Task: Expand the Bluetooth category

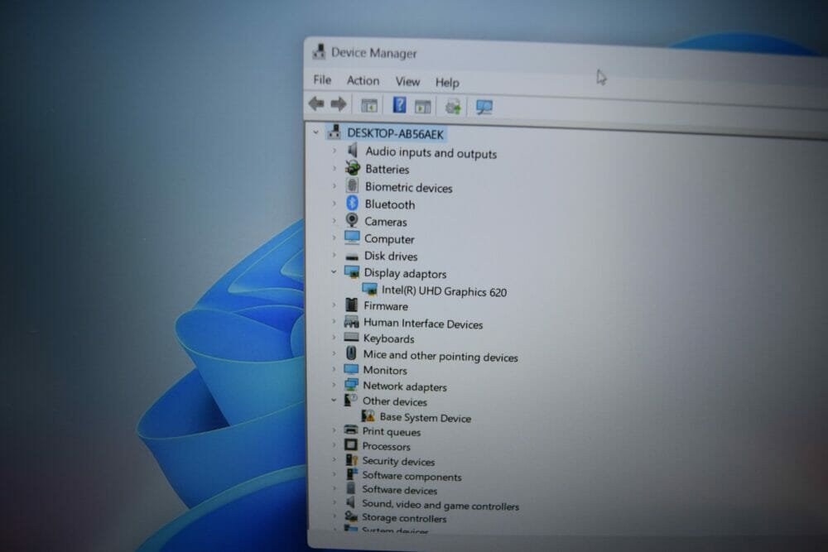Action: coord(335,204)
